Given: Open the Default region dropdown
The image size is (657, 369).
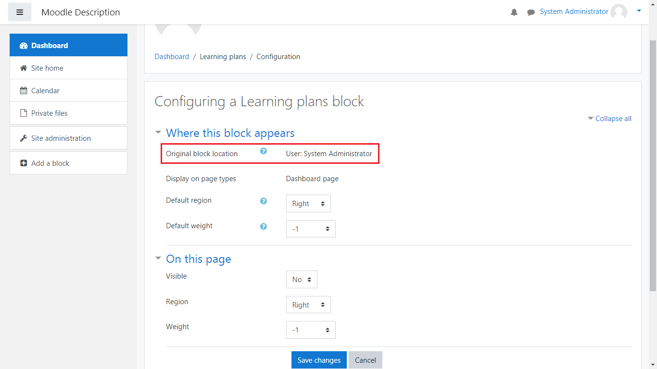Looking at the screenshot, I should tap(308, 204).
